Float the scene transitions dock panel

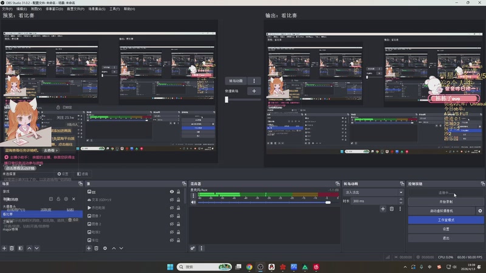point(402,184)
